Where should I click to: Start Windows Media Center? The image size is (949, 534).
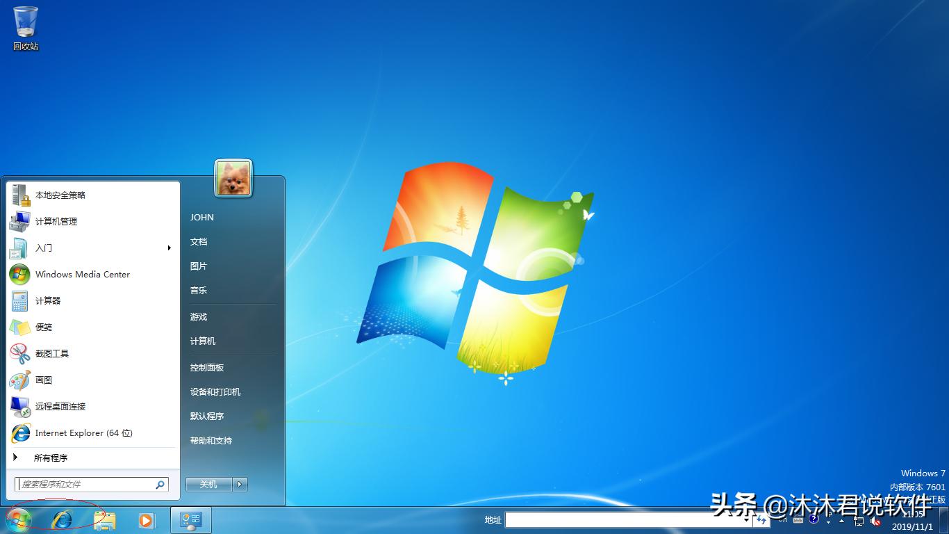coord(81,274)
